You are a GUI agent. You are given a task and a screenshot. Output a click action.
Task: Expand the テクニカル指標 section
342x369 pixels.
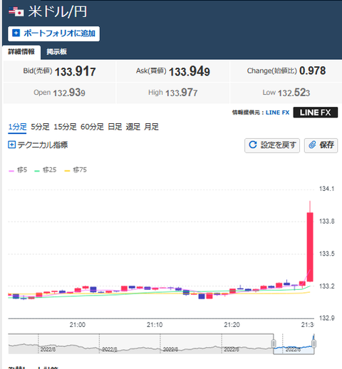click(x=38, y=145)
